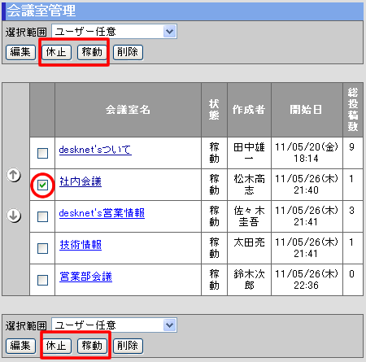The width and height of the screenshot is (366, 362).
Task: Click the top 削除 button
Action: coord(128,52)
